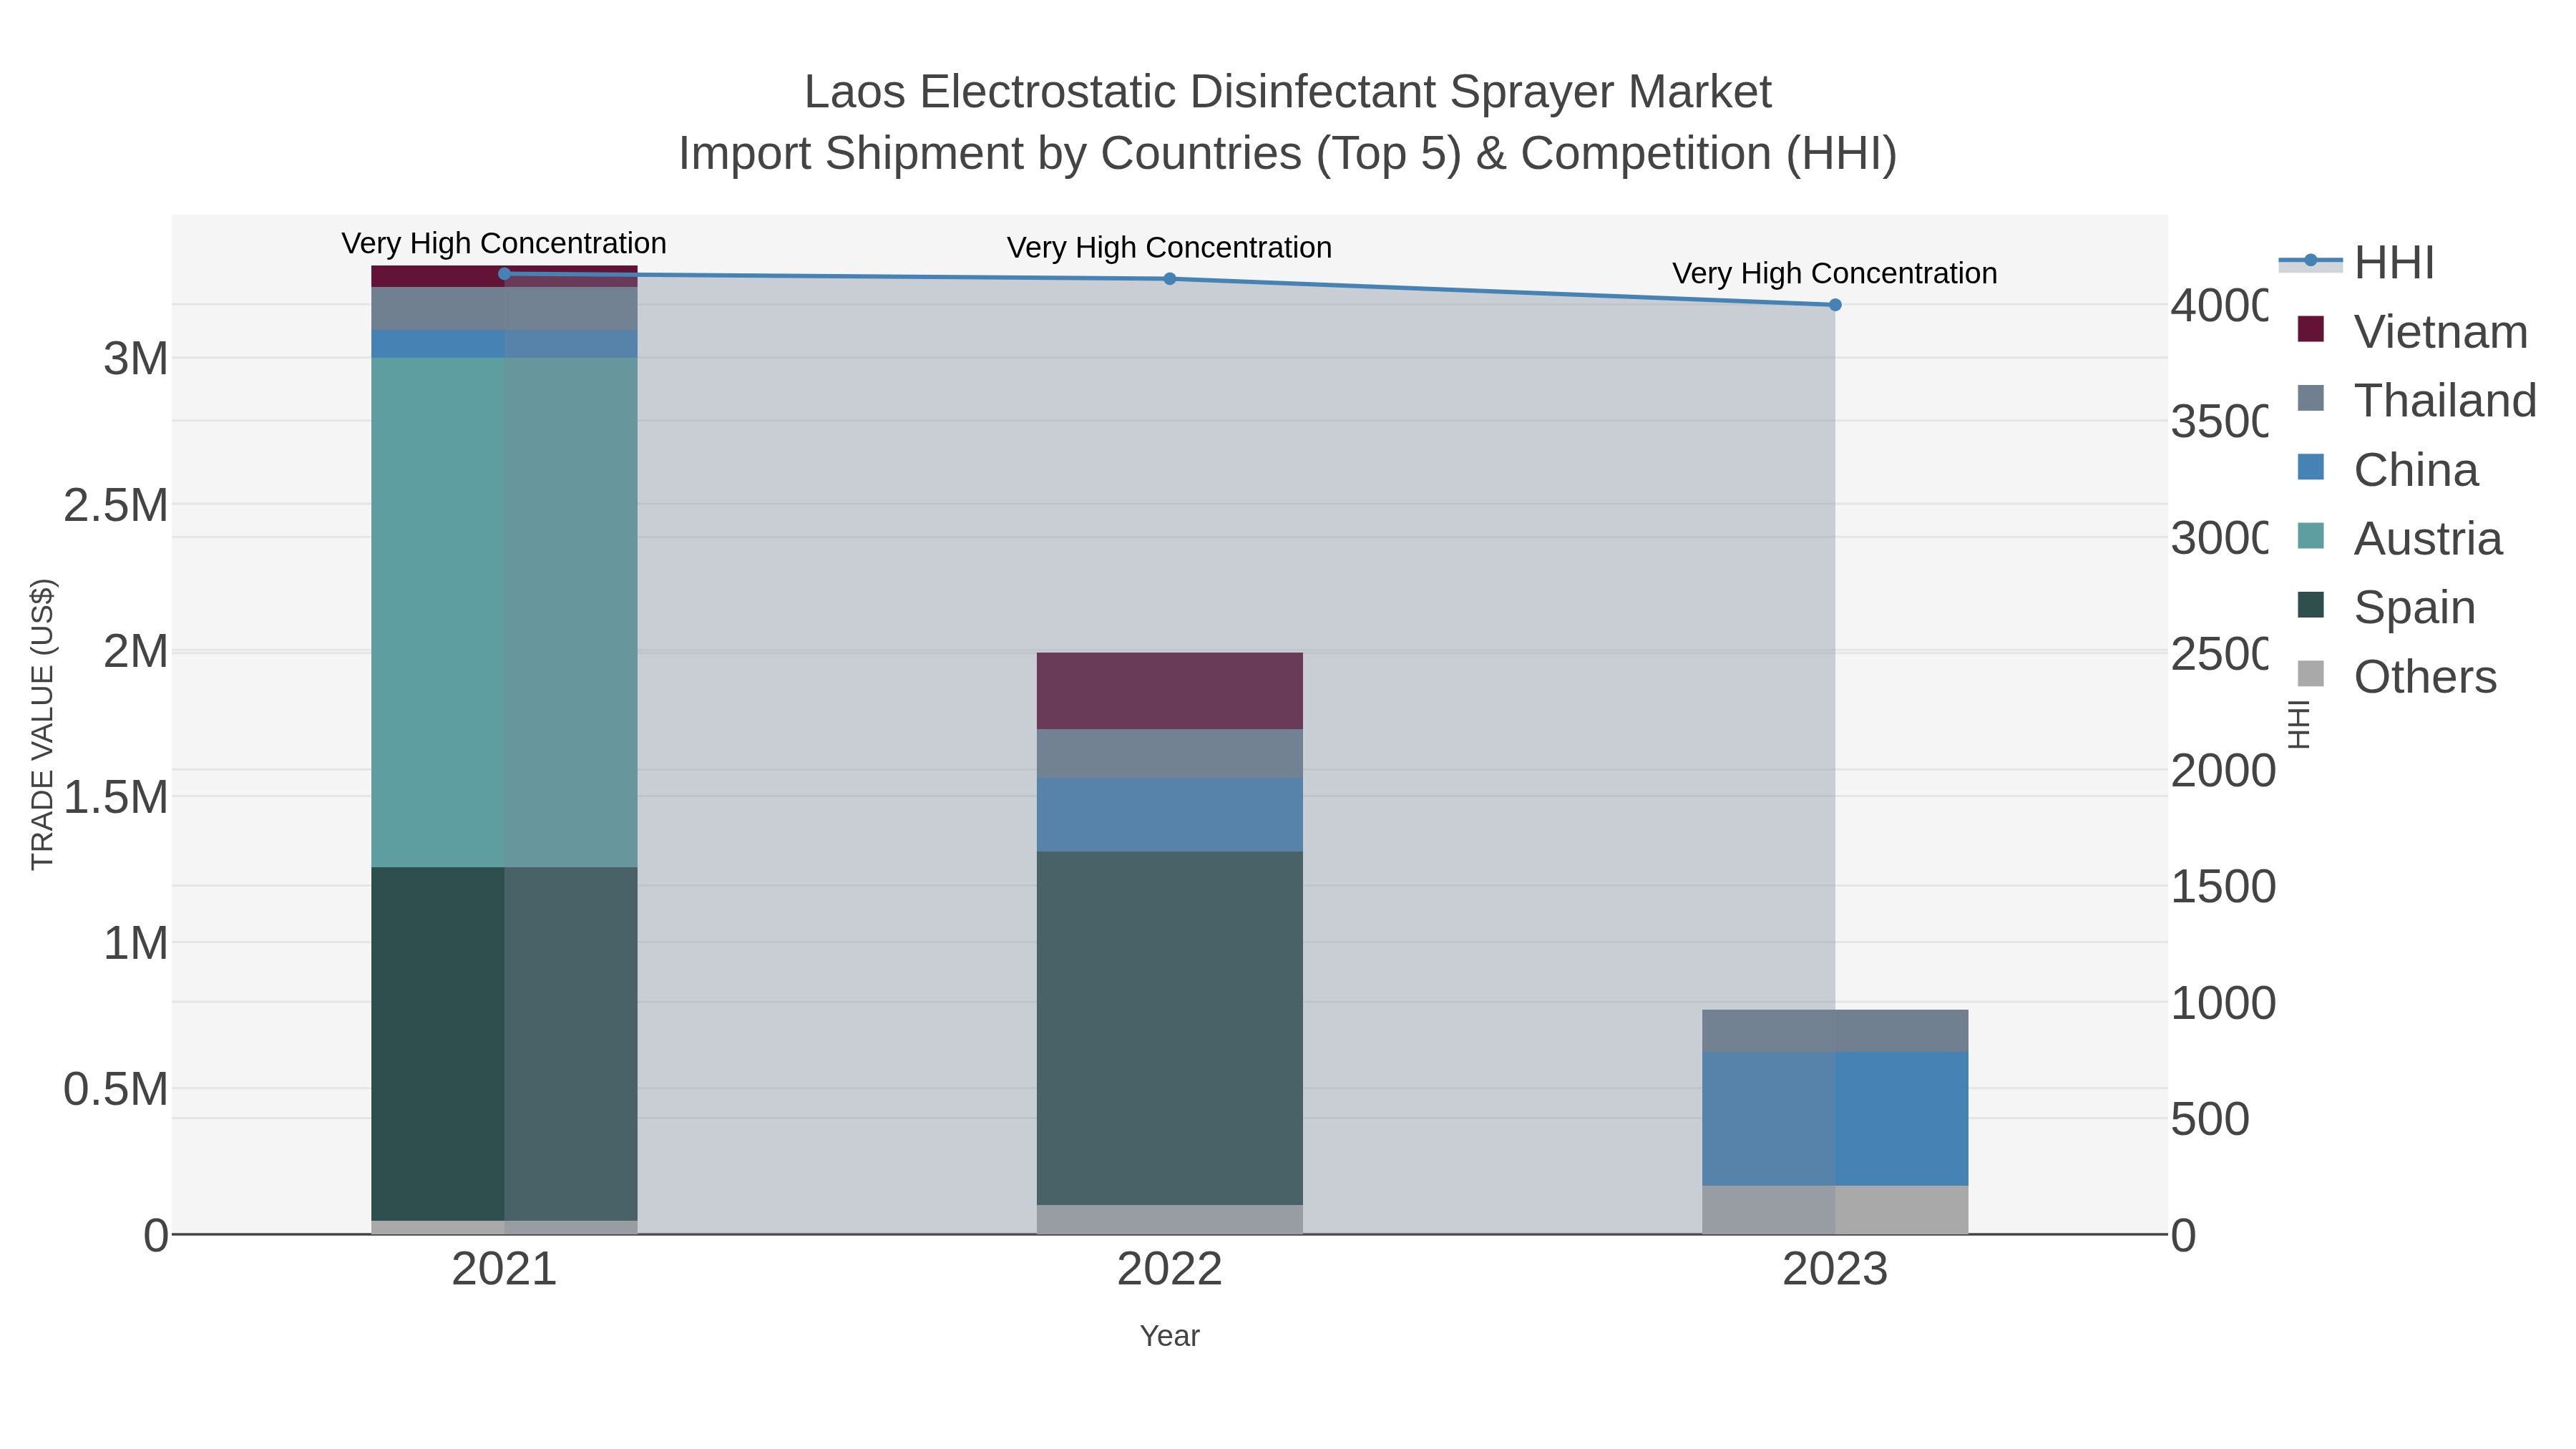The image size is (2576, 1449).
Task: Click the 2.5M y-axis tick label
Action: (116, 506)
